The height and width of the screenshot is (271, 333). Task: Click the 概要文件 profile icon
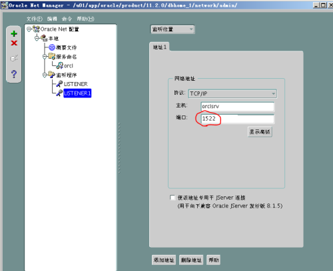(52, 47)
